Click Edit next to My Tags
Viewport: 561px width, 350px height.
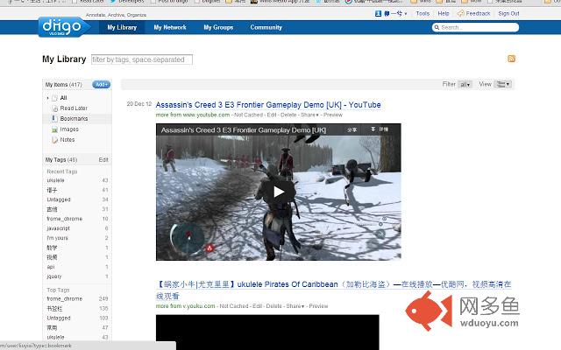click(x=103, y=160)
